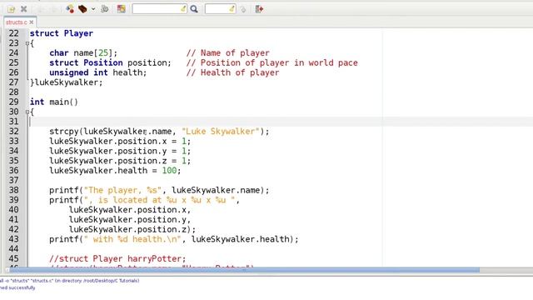Run program with the Execute gears icon
533x300 pixels.
[105, 9]
